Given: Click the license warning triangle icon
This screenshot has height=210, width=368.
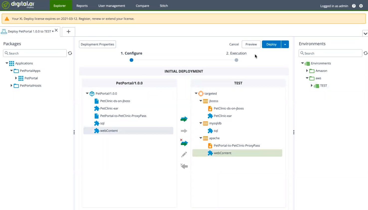Looking at the screenshot, I should (7, 19).
